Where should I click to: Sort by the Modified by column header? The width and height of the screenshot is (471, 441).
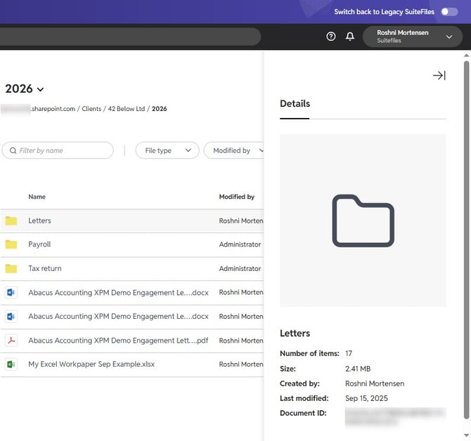pos(237,197)
